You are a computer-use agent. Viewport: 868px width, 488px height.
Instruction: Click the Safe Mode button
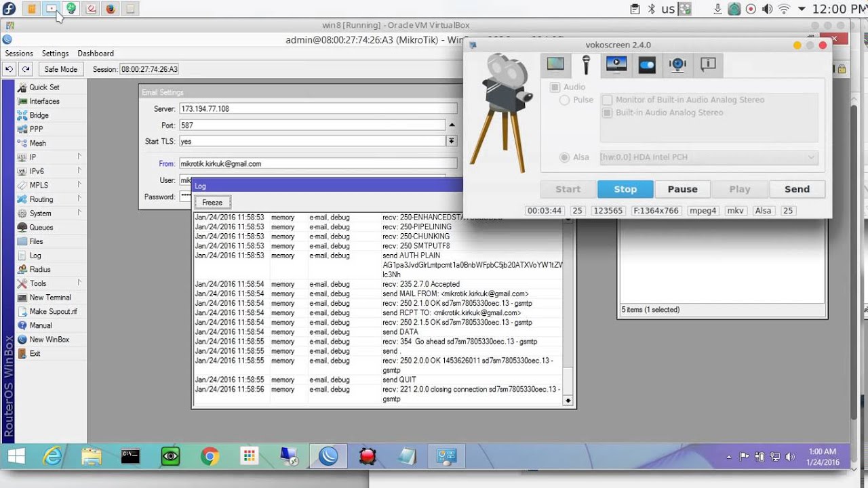point(61,69)
